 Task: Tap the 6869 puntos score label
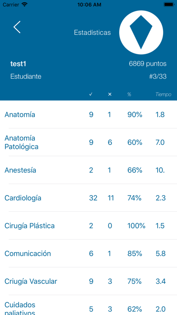148,64
